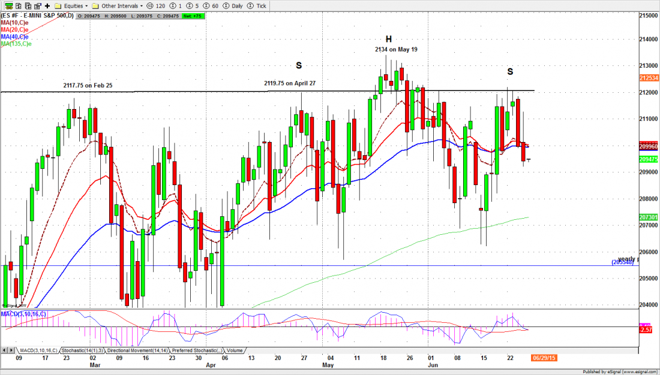Switch chart to 1-minute interval
The width and height of the screenshot is (660, 375).
pyautogui.click(x=177, y=5)
